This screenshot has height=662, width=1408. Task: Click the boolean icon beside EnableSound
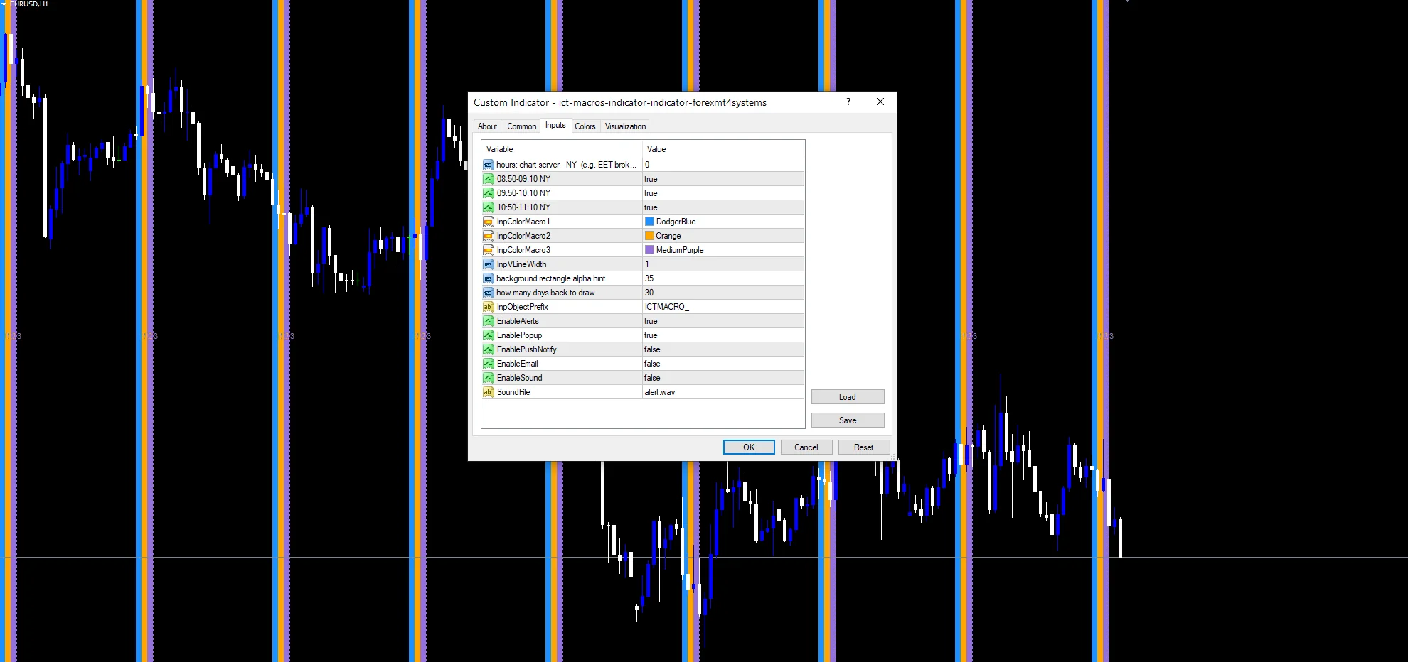pos(488,378)
